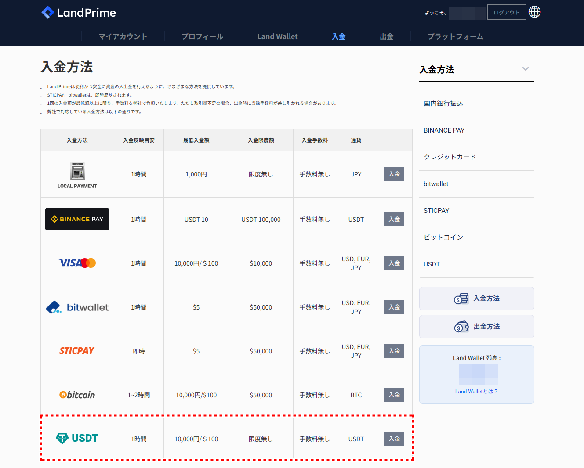Select USDT in sidebar list
This screenshot has width=584, height=468.
(477, 264)
